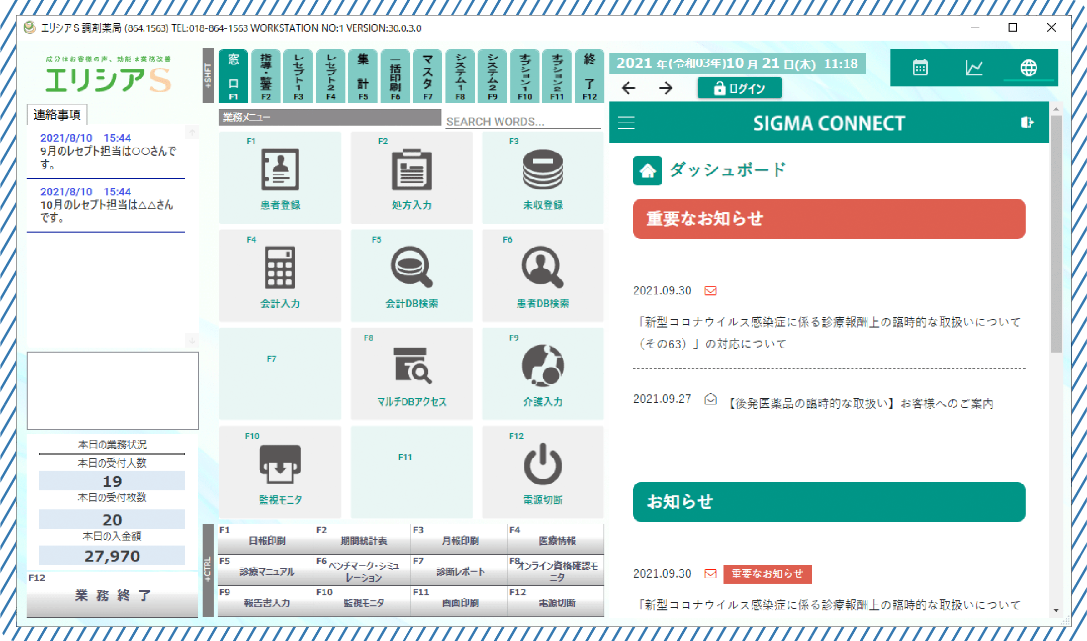The height and width of the screenshot is (641, 1087).
Task: Open the 介護入力 care entry tile
Action: click(543, 374)
